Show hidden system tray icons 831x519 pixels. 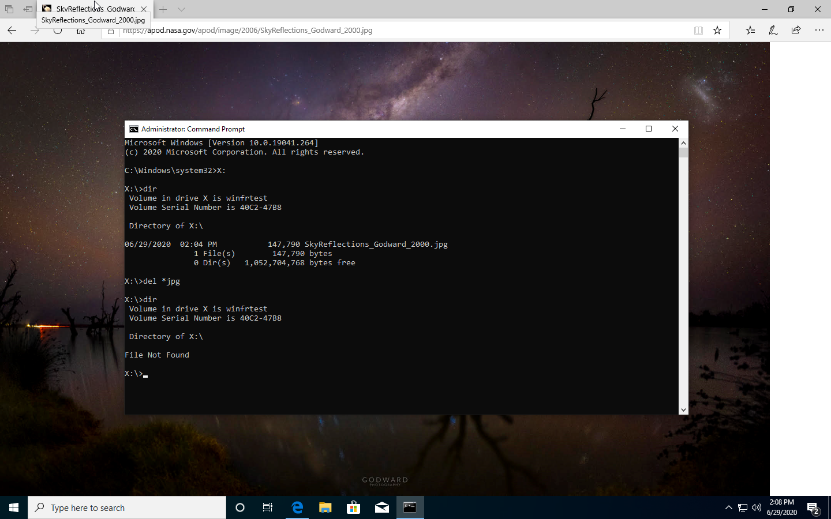[x=729, y=508]
